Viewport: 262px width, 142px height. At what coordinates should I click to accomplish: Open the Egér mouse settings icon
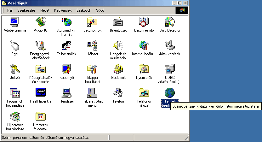coord(14,46)
